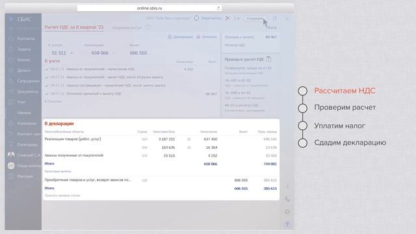Click Пересчитать text button

click(x=211, y=18)
